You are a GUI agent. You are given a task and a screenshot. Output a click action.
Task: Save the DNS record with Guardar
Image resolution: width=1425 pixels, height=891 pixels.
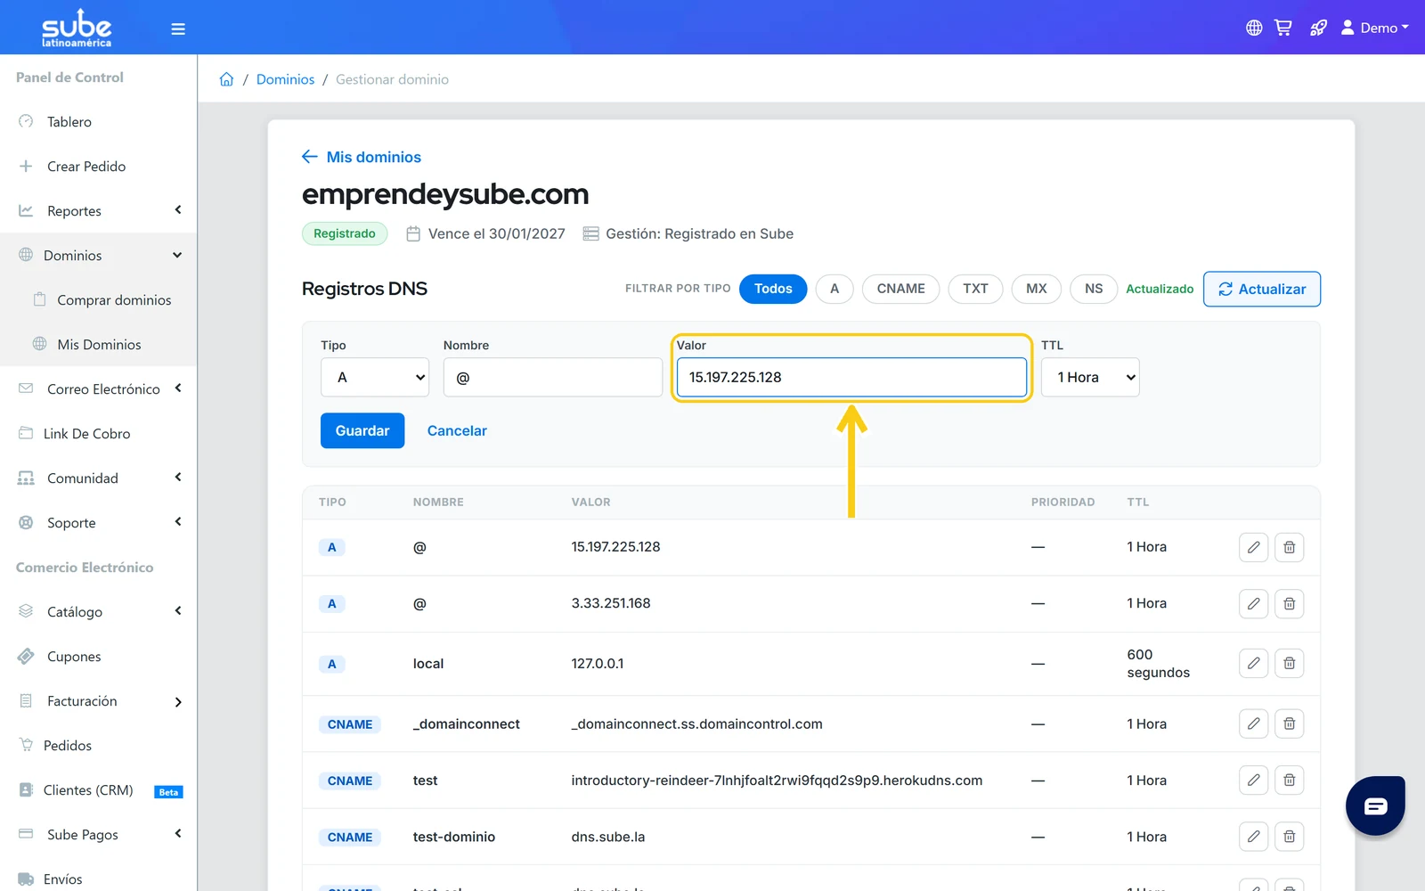coord(362,430)
